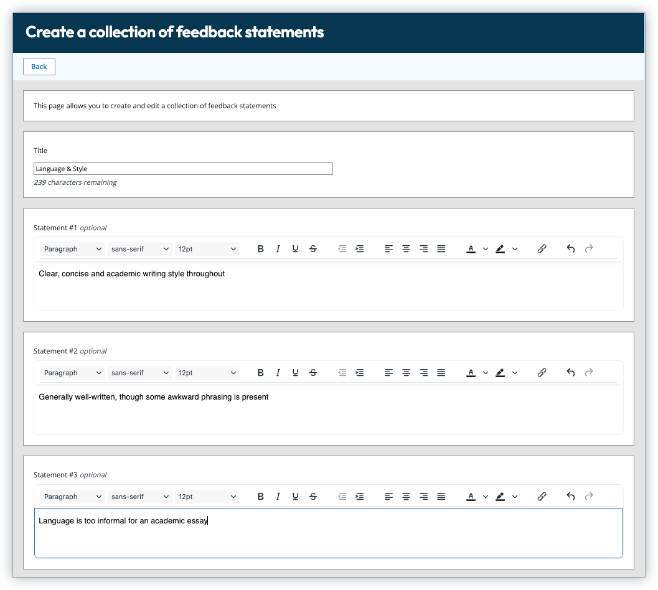
Task: Apply text color in Statement #3 toolbar
Action: 471,497
